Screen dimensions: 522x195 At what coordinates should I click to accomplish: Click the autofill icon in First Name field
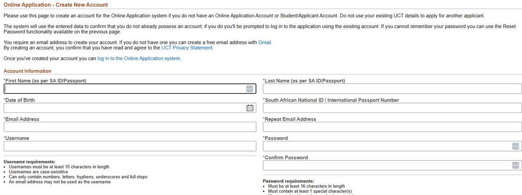[x=250, y=89]
